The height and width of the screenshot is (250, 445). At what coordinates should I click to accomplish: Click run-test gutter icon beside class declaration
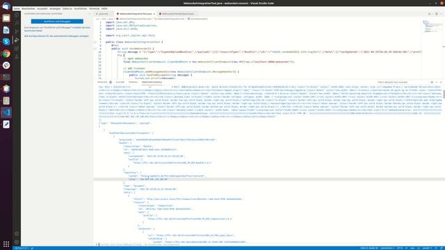point(95,42)
